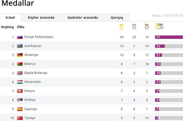Open the Belarus country link
Image resolution: width=183 pixels, height=121 pixels.
(x=30, y=64)
